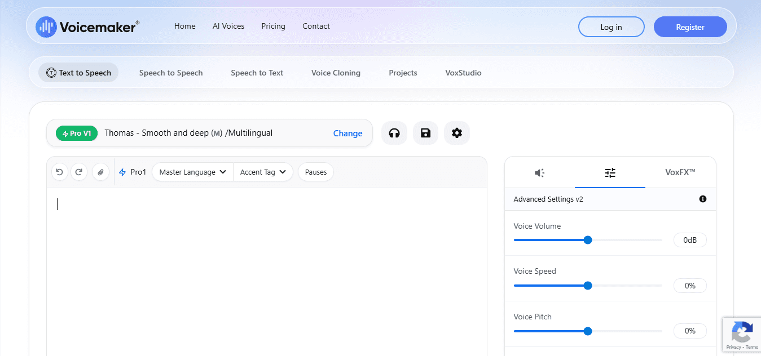Click the redo arrow icon
Screen dimensions: 761x356
point(79,172)
